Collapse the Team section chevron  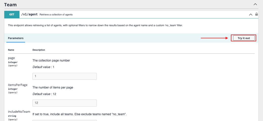coord(255,4)
